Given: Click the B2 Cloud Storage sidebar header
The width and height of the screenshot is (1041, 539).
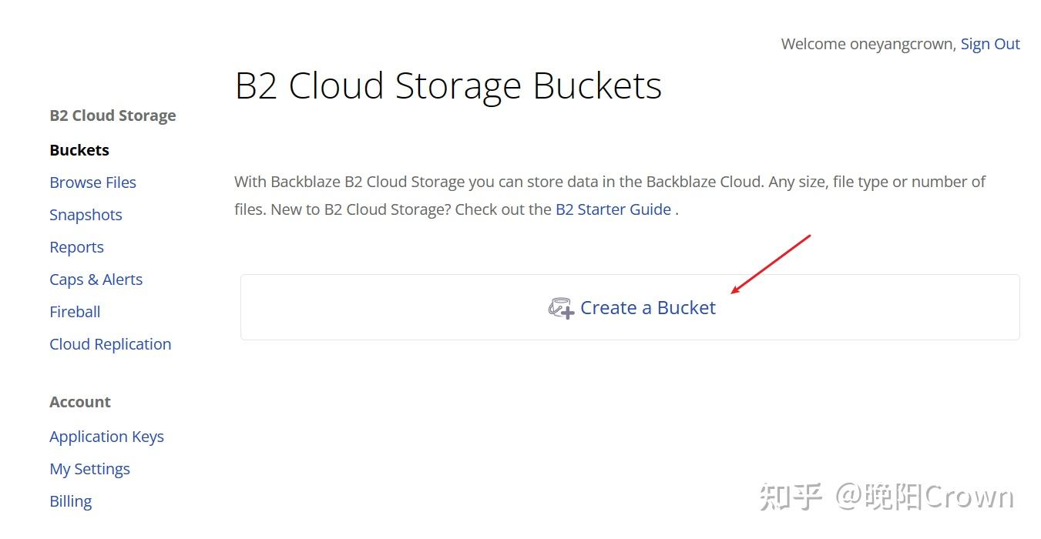Looking at the screenshot, I should pyautogui.click(x=112, y=115).
